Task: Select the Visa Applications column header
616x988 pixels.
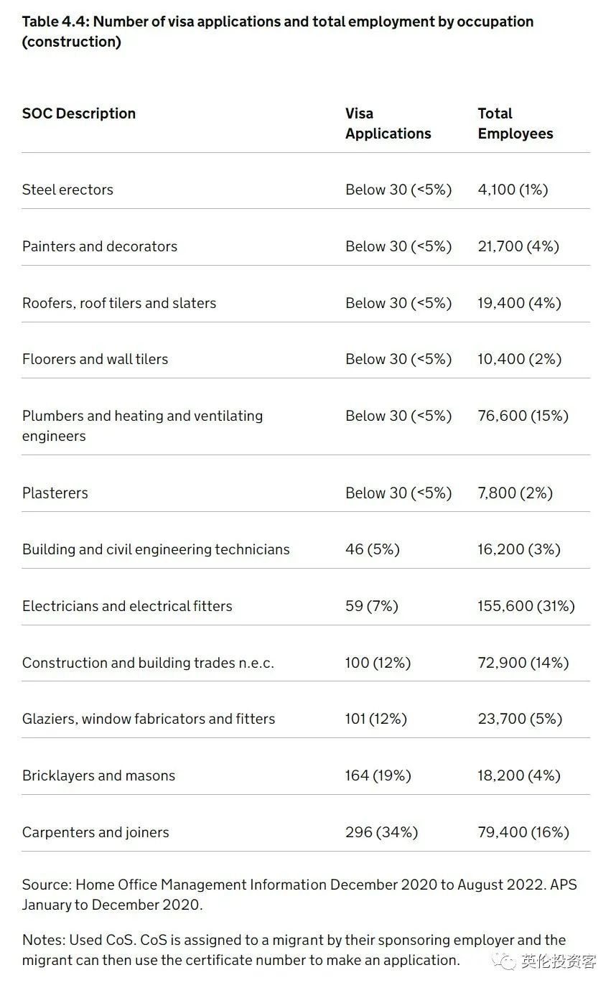Action: [388, 124]
